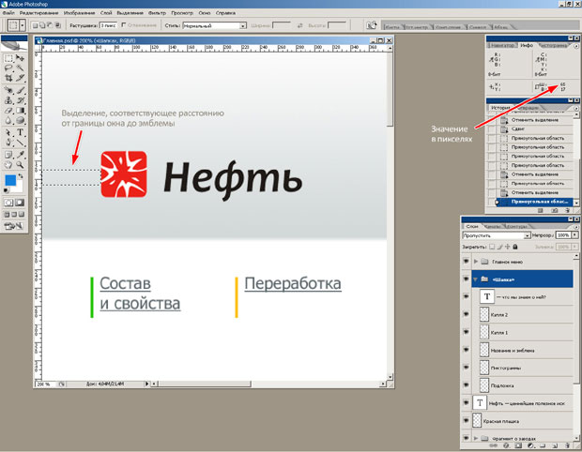The height and width of the screenshot is (452, 582).
Task: Expand the «Главное меню» layer group
Action: (x=476, y=262)
